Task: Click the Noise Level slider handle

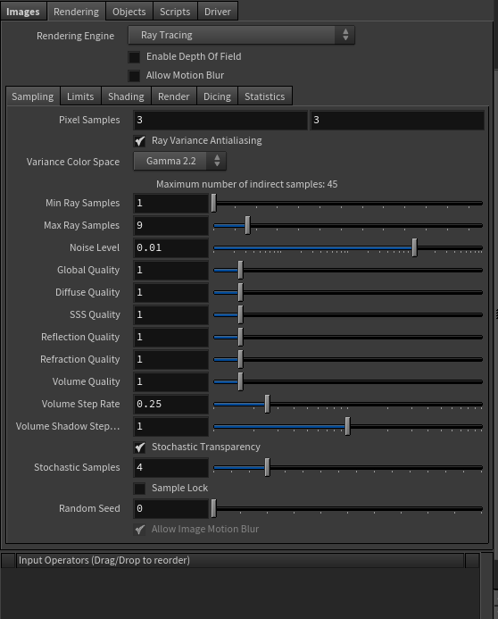Action: pyautogui.click(x=414, y=247)
